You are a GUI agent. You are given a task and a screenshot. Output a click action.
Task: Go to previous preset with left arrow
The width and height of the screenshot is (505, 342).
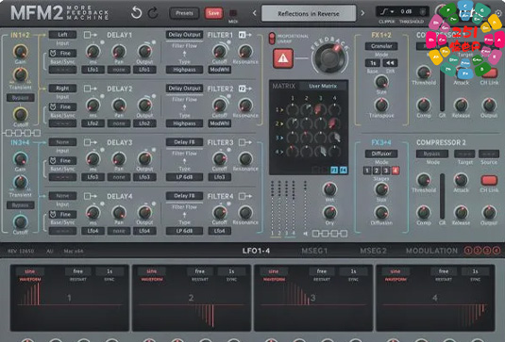pyautogui.click(x=255, y=13)
